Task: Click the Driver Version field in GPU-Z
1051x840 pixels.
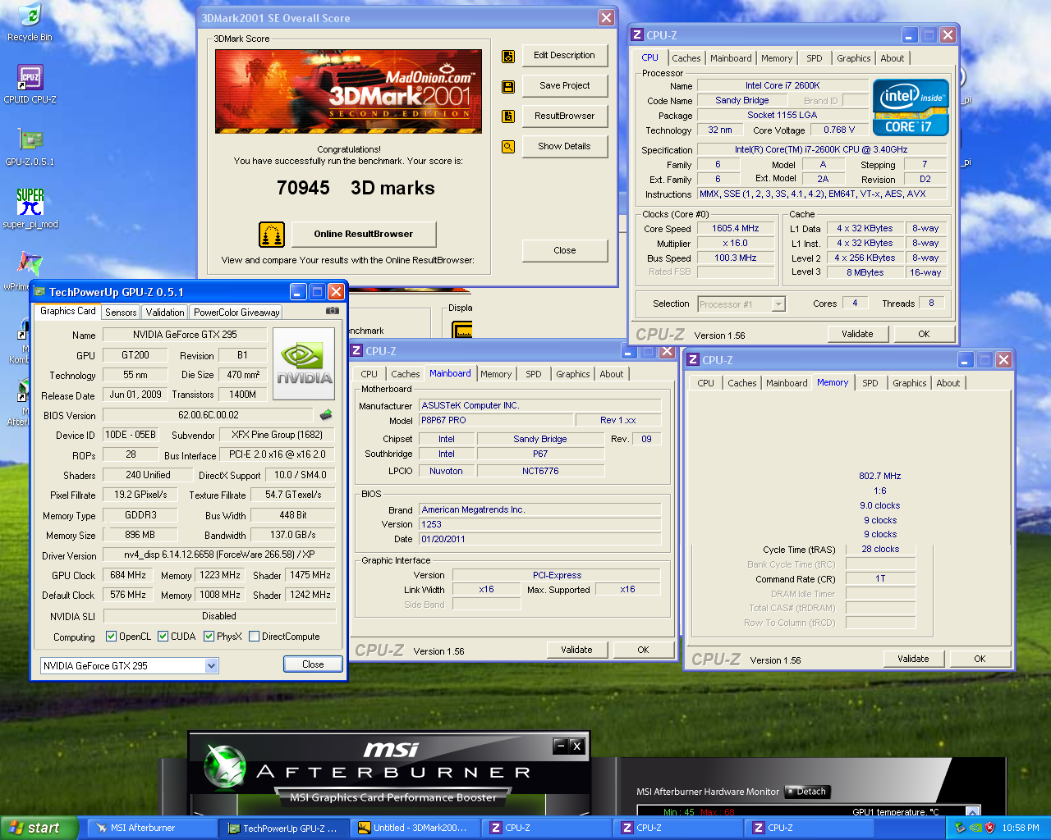Action: coord(219,555)
